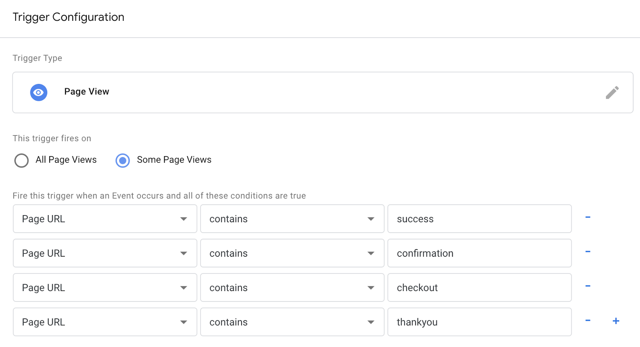Screen dimensions: 640x347
Task: Remove the 'confirmation' condition row
Action: (588, 252)
